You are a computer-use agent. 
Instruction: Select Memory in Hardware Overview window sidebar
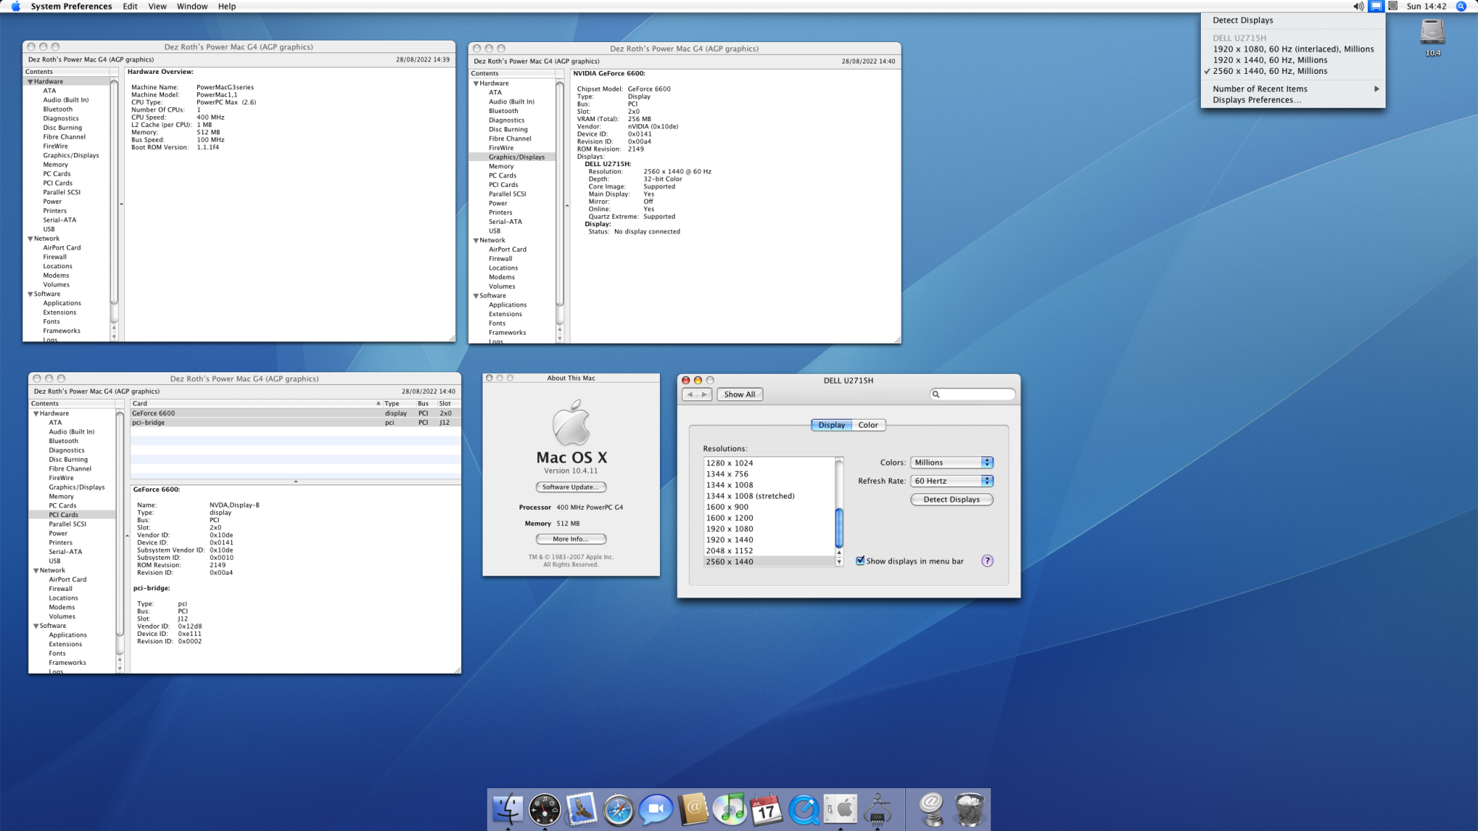55,165
